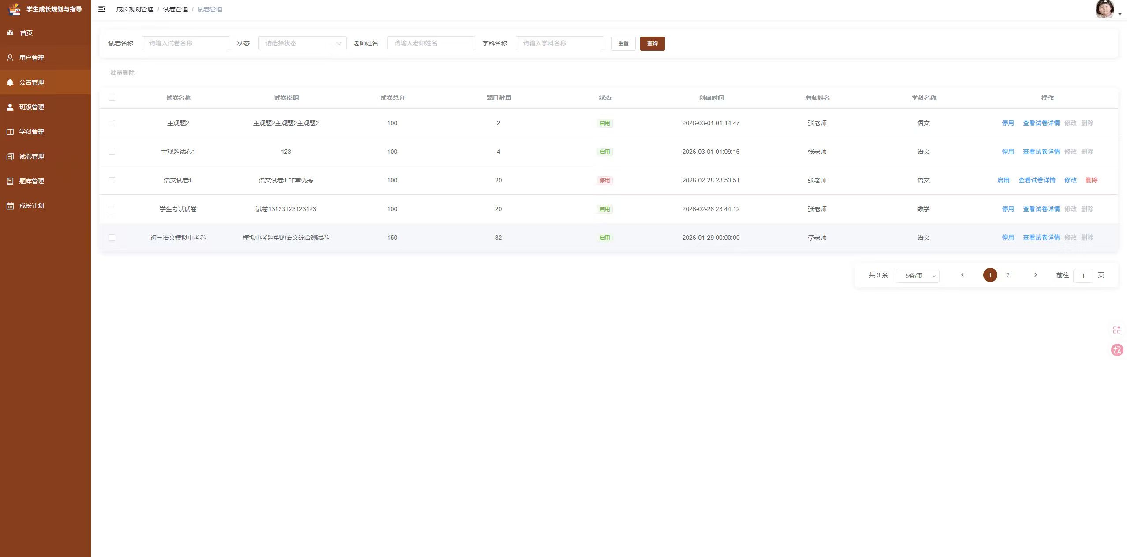Expand the avatar dropdown caret

1120,15
